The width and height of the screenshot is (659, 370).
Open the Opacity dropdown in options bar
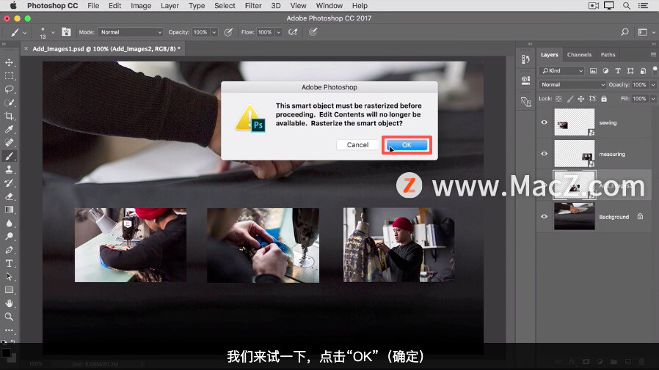pos(214,32)
